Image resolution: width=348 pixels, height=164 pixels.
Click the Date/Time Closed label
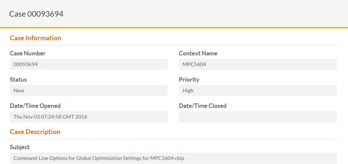point(203,106)
